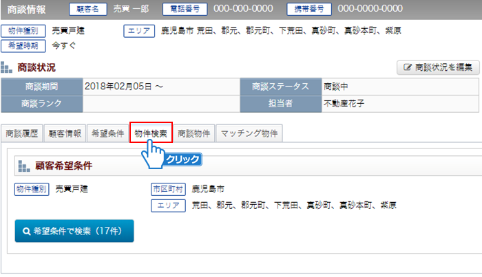Screen dimensions: 482x277
Task: Click the 市区町村 label
Action: pyautogui.click(x=168, y=188)
